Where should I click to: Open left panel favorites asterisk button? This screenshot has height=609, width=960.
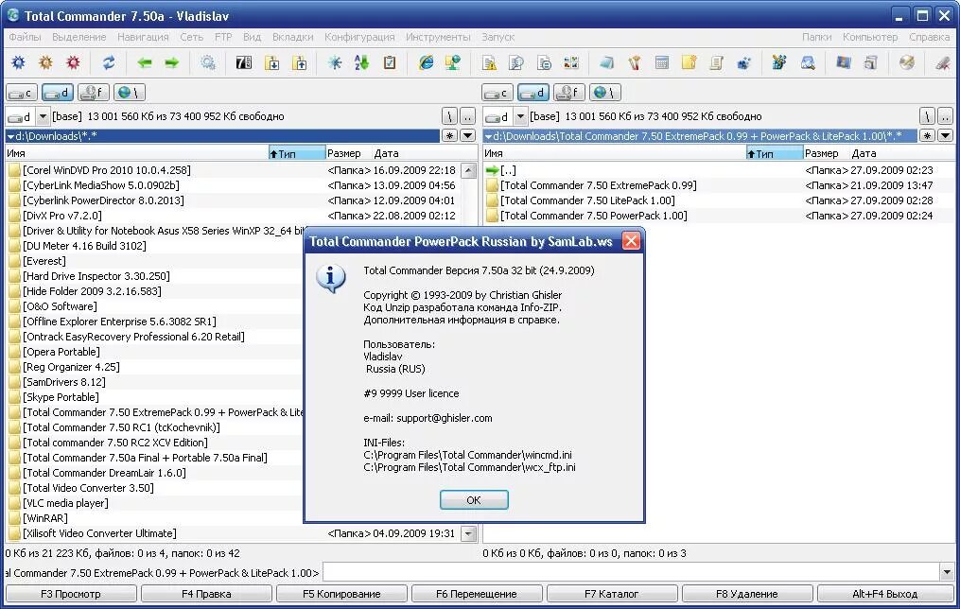click(x=450, y=136)
